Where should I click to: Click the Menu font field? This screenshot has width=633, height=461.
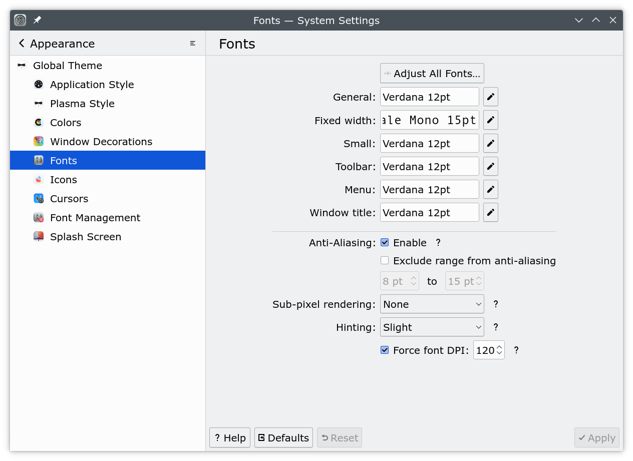click(x=430, y=189)
